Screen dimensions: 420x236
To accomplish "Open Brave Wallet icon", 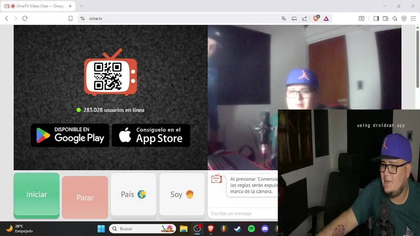I will [x=385, y=19].
